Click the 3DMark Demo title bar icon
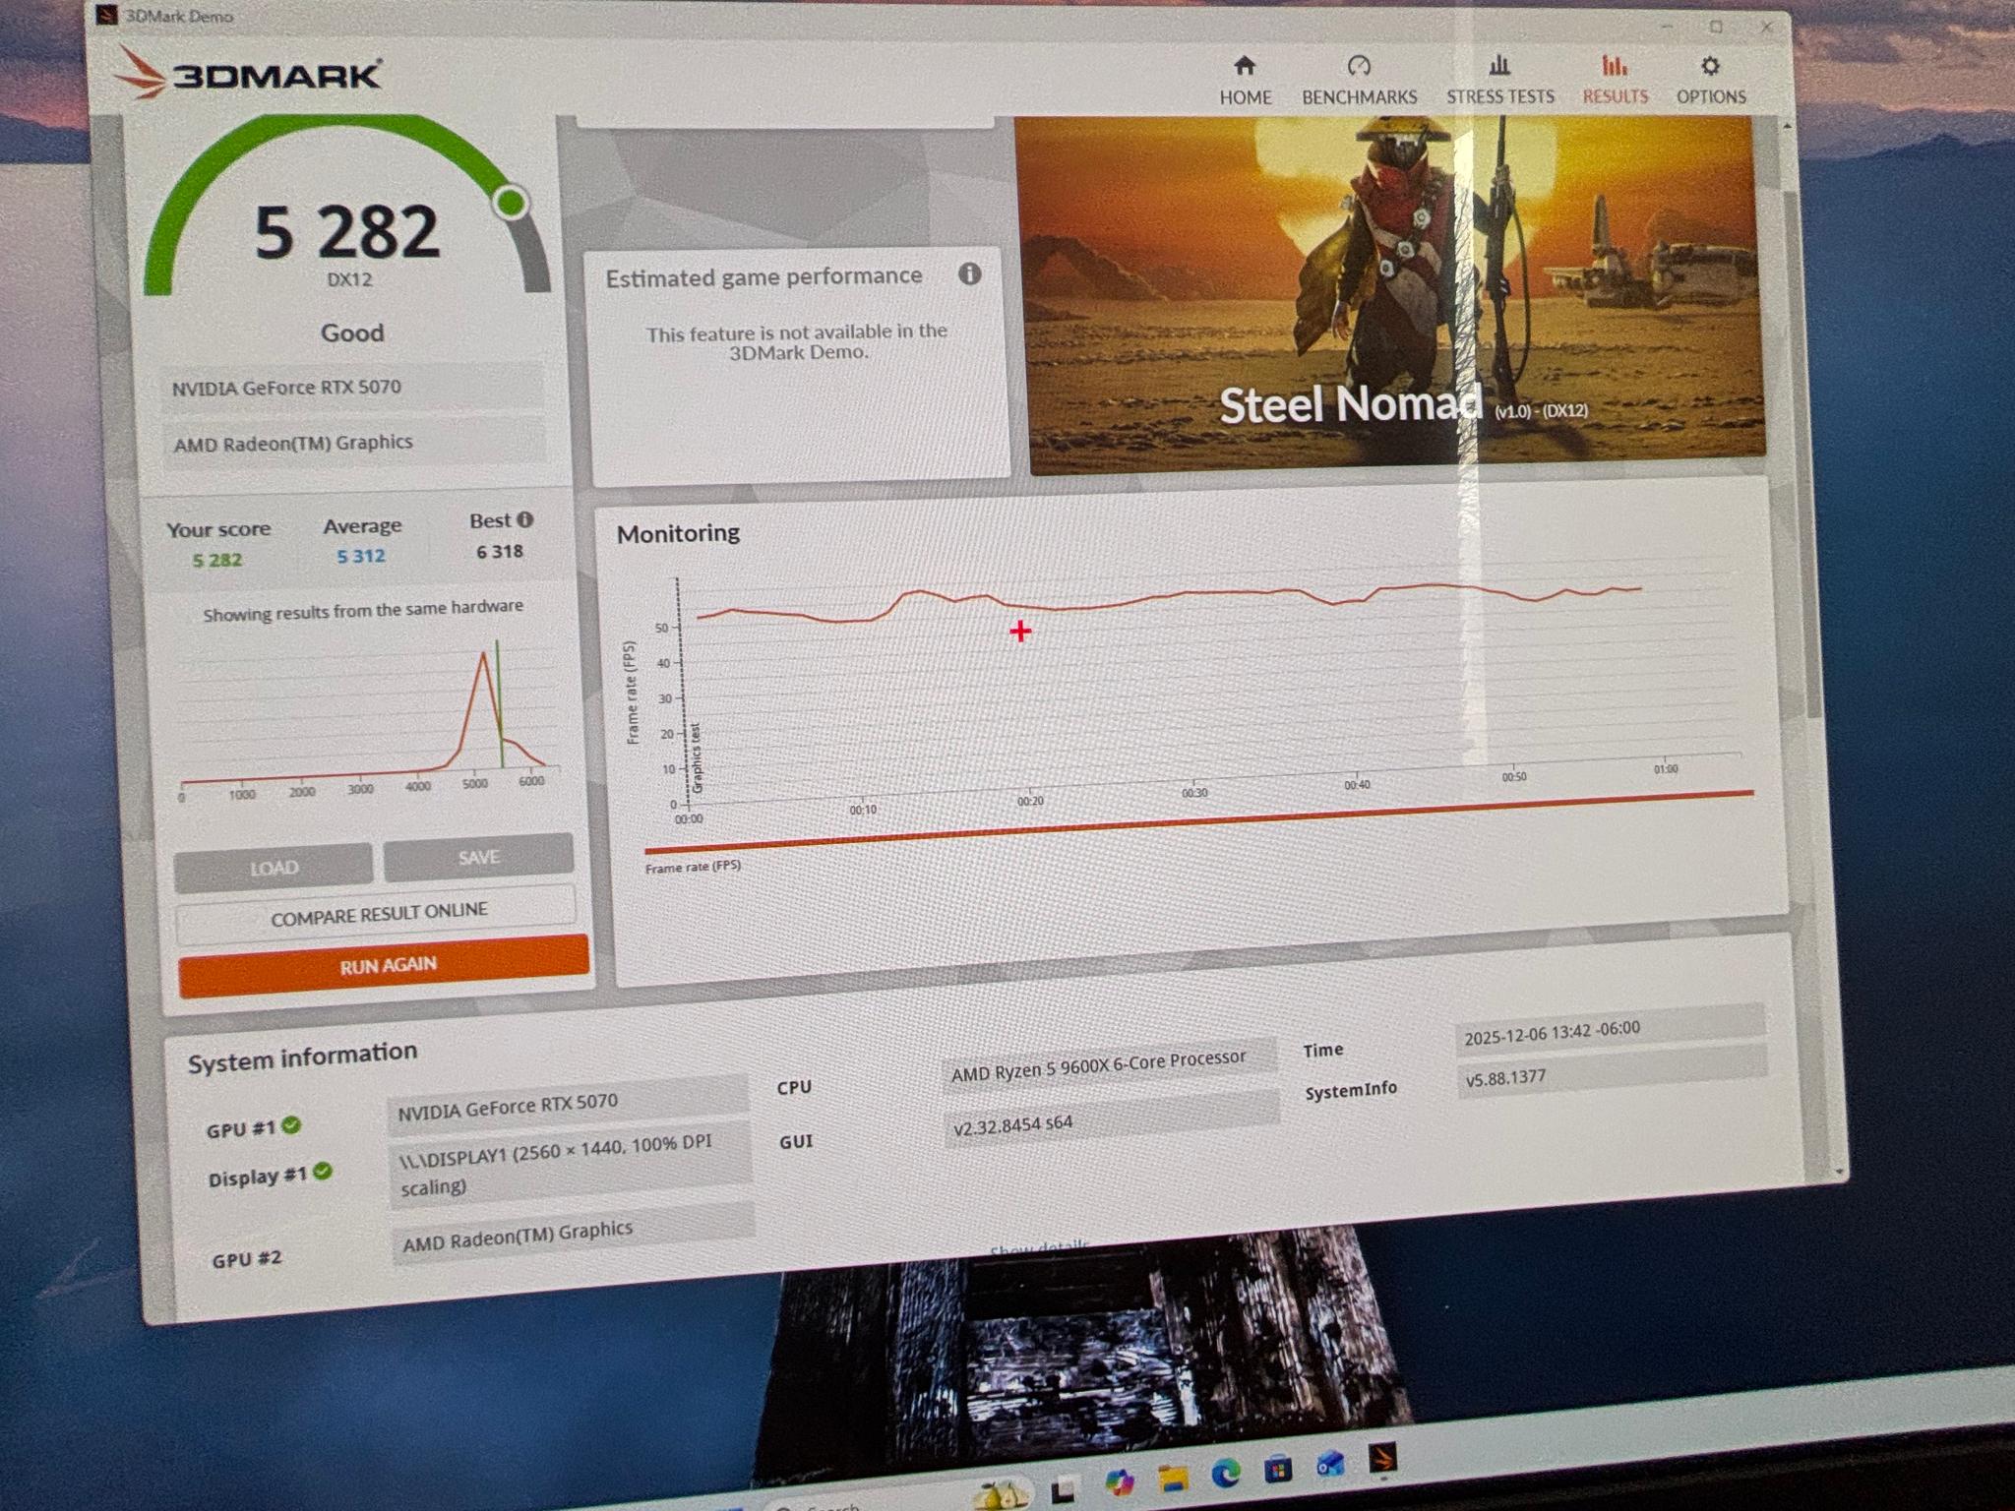The height and width of the screenshot is (1511, 2015). coord(107,14)
